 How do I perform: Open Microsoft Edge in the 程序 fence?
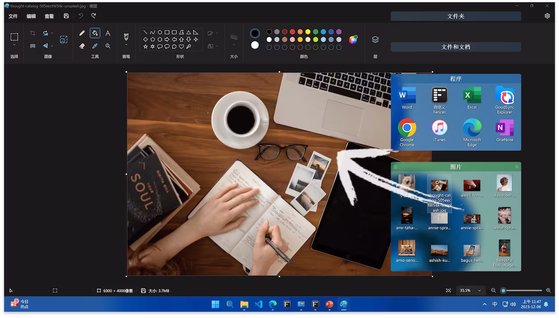(472, 132)
